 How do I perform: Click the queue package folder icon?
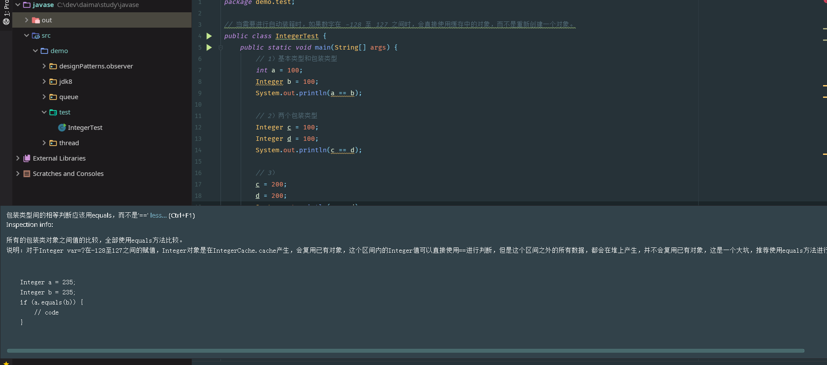pos(53,97)
